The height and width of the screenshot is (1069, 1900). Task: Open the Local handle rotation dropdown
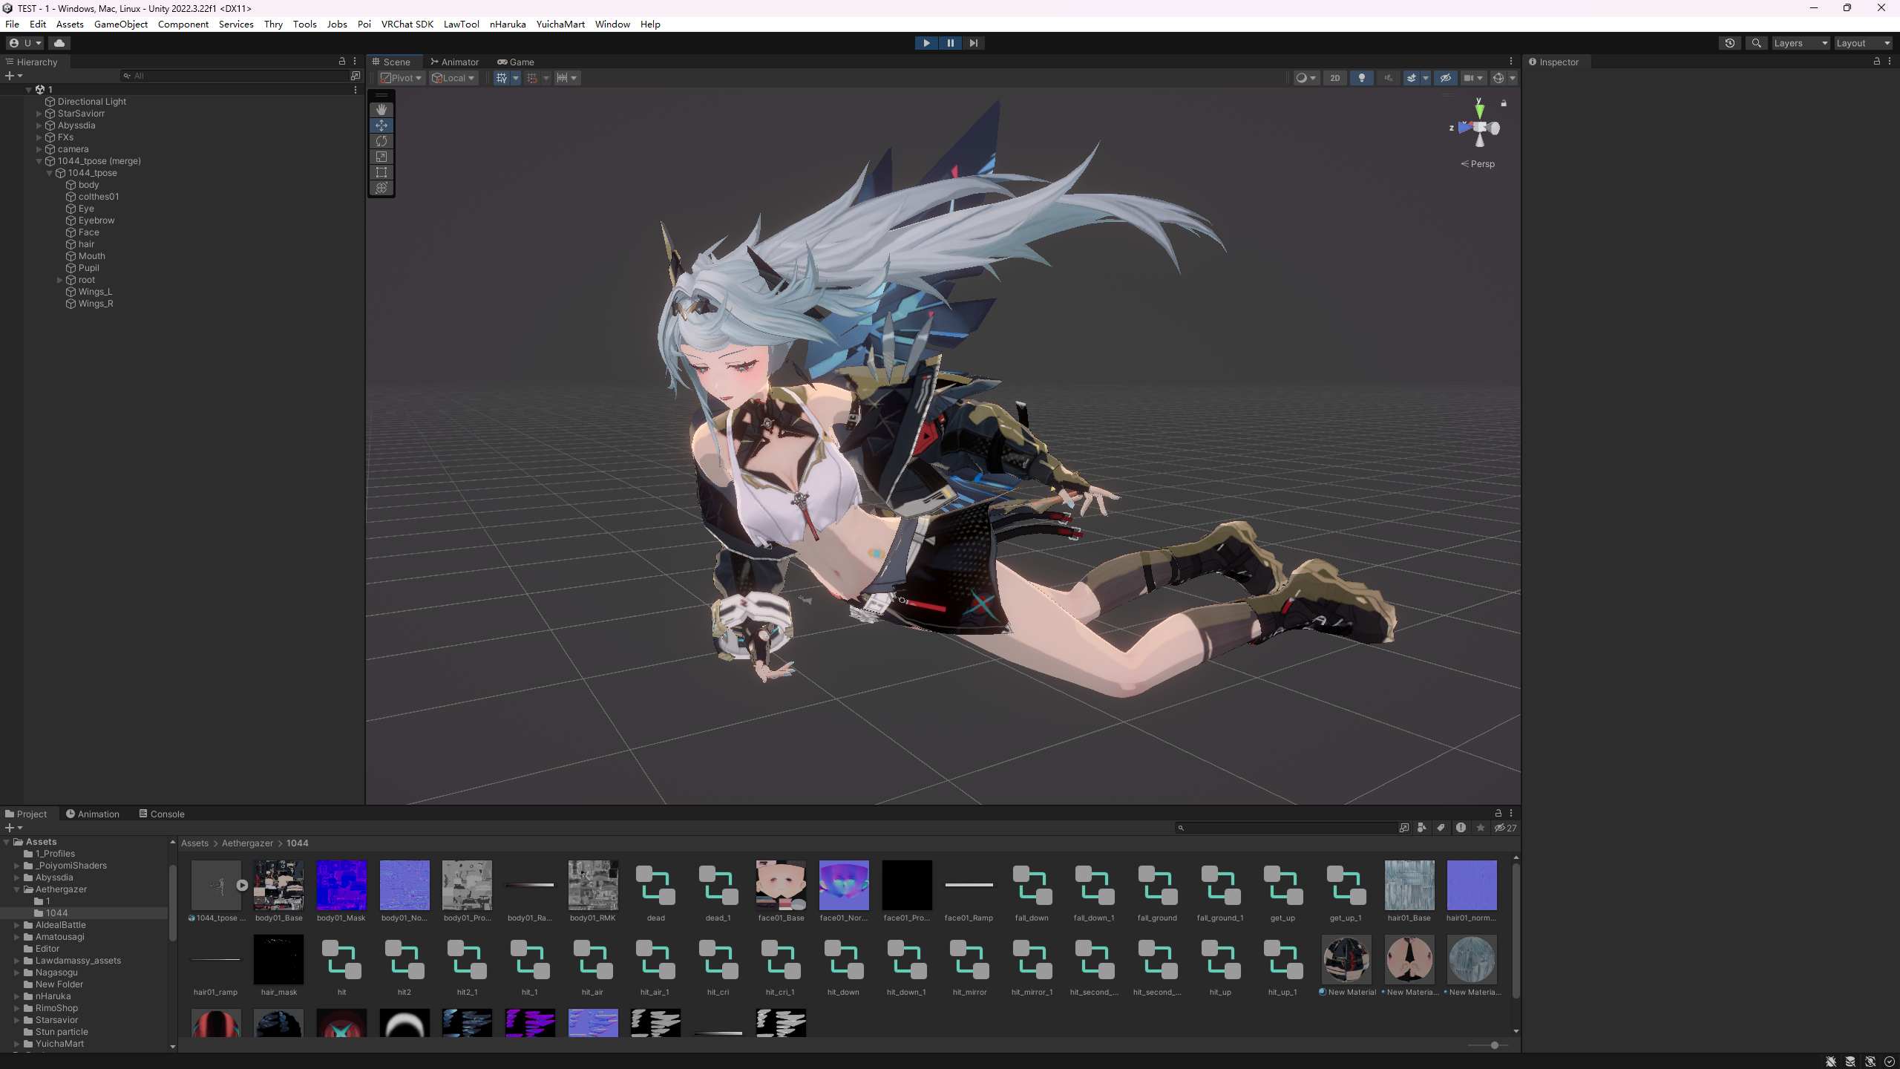pos(453,78)
